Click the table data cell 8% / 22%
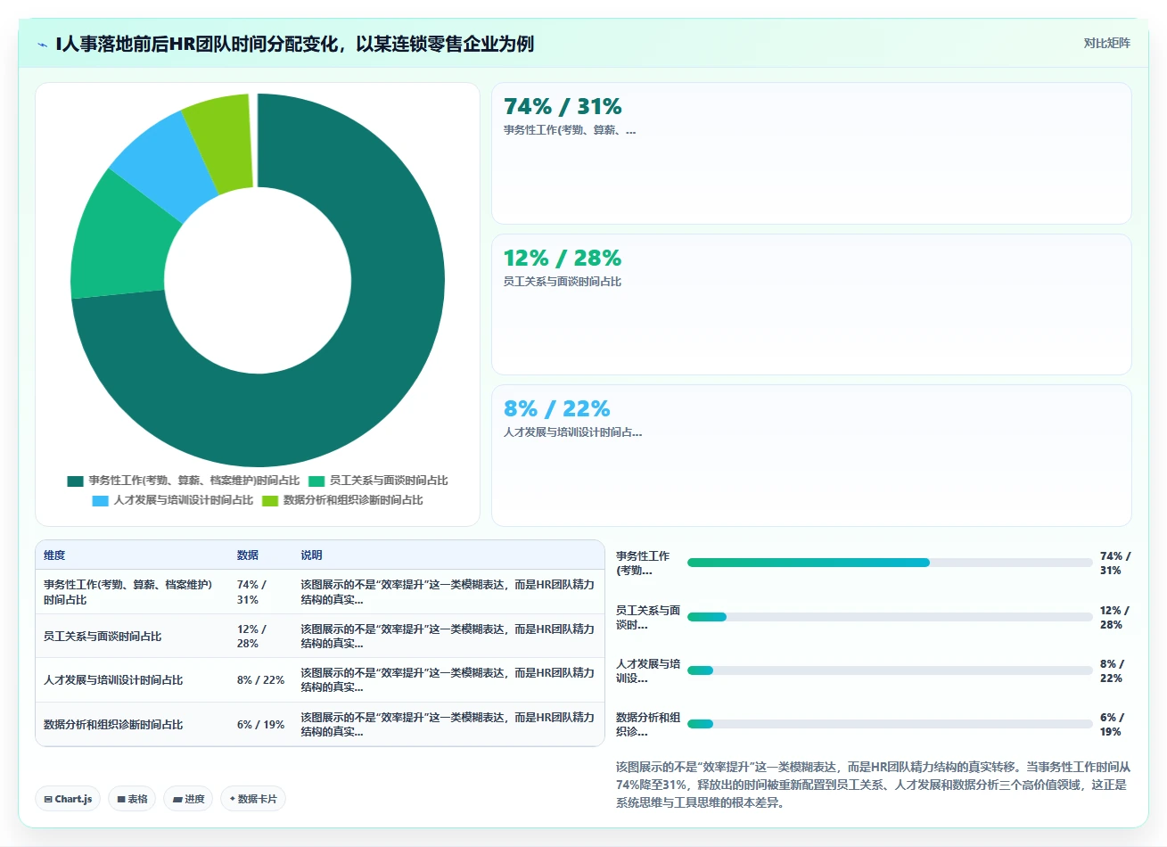 coord(260,680)
